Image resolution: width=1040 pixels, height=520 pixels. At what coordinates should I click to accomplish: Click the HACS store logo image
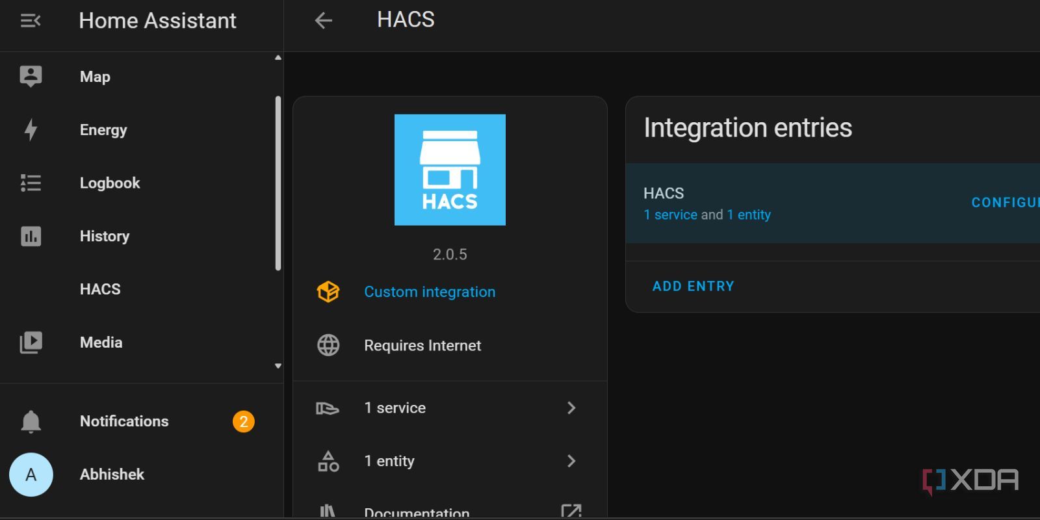[x=450, y=170]
